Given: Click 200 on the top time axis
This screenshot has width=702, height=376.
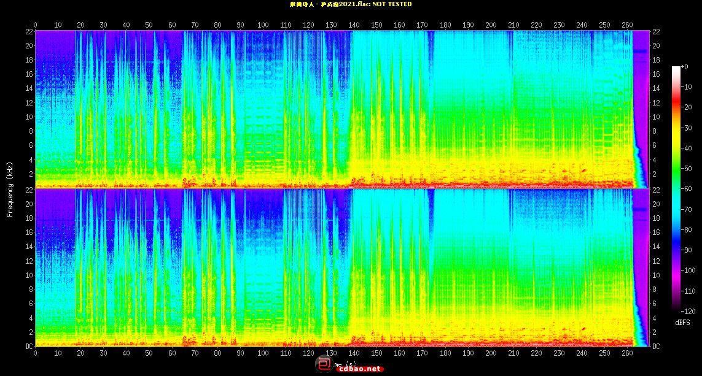Looking at the screenshot, I should tap(491, 25).
